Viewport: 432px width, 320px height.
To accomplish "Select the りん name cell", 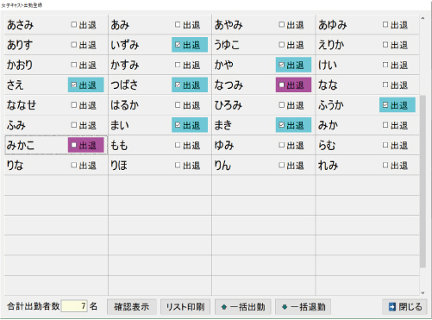I will click(x=244, y=166).
